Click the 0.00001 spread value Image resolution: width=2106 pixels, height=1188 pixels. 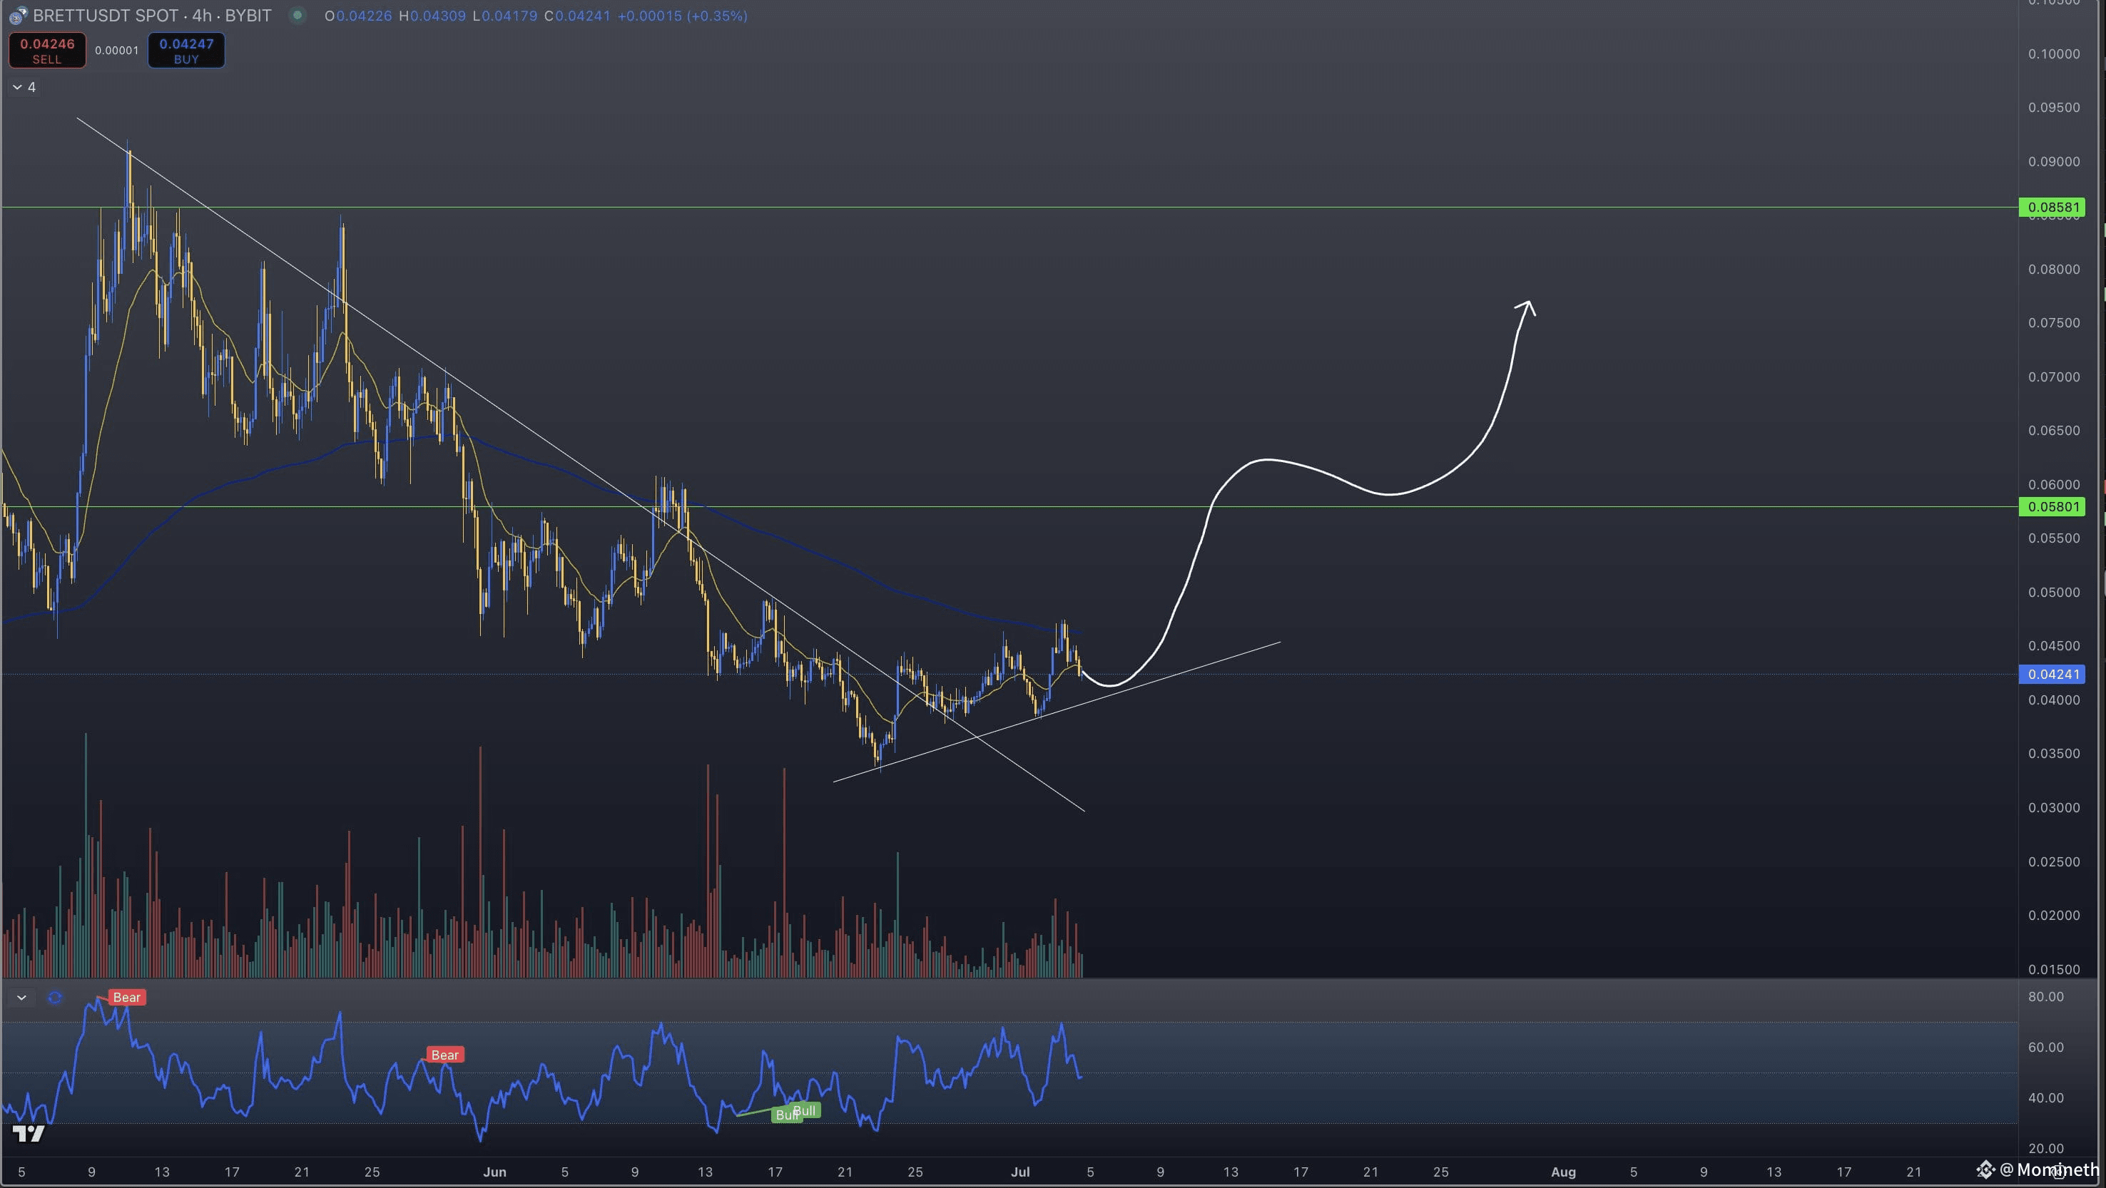117,51
